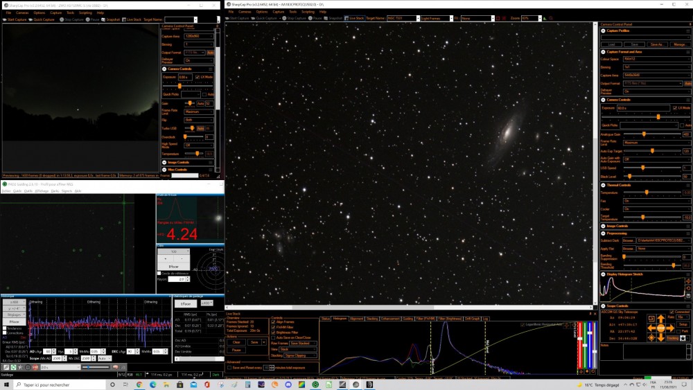693x390 pixels.
Task: Toggle FWHM Filter checkbox
Action: pyautogui.click(x=273, y=327)
